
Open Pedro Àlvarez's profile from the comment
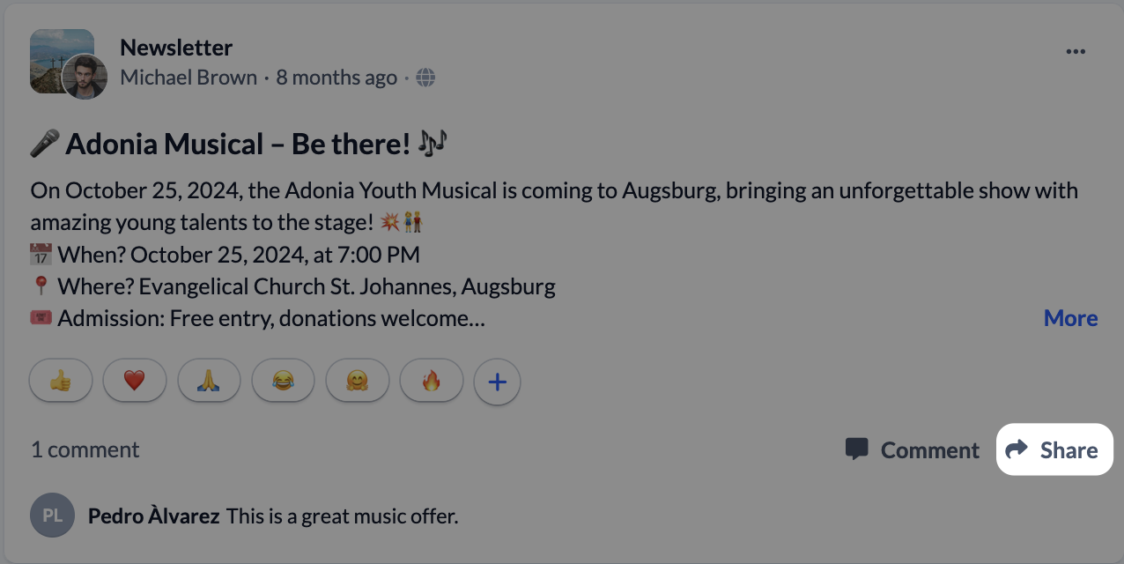(153, 516)
